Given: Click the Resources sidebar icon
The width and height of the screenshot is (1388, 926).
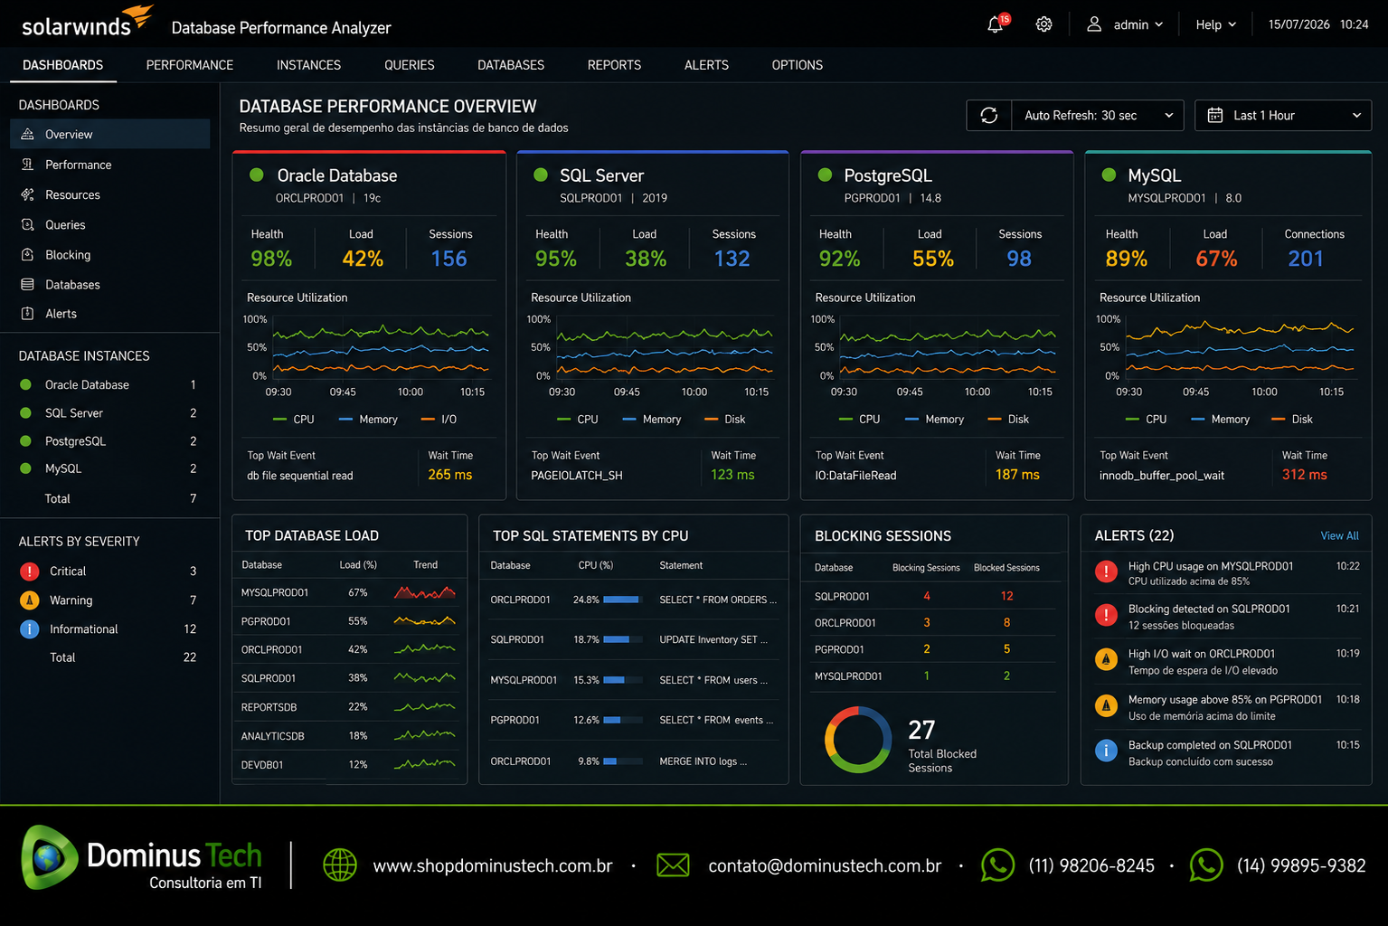Looking at the screenshot, I should (28, 194).
